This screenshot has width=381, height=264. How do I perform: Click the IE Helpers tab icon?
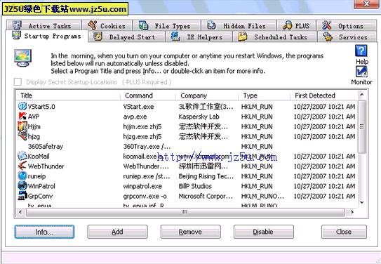pyautogui.click(x=175, y=37)
